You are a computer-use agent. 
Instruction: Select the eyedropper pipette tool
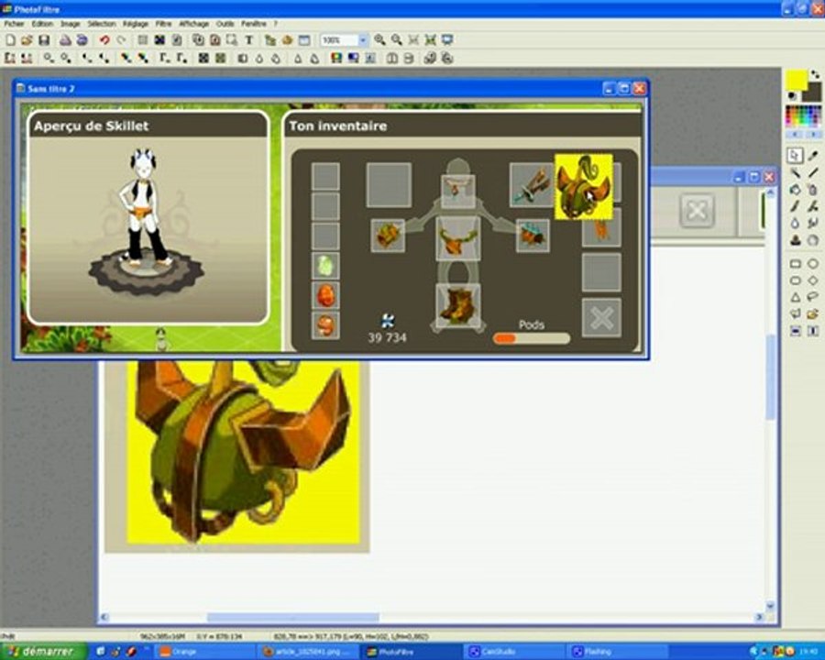(813, 156)
